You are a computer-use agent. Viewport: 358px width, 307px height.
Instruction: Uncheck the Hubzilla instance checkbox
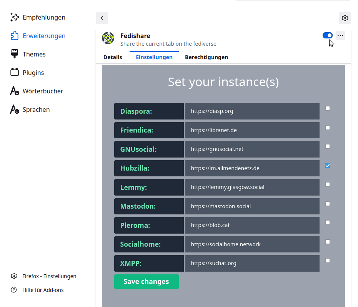(328, 166)
